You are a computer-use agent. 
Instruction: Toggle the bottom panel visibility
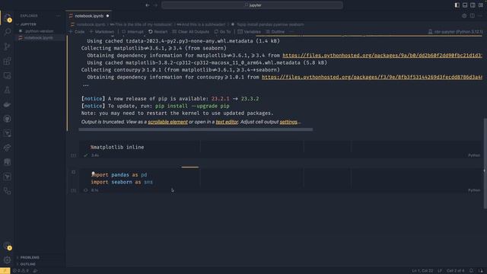coord(465,5)
